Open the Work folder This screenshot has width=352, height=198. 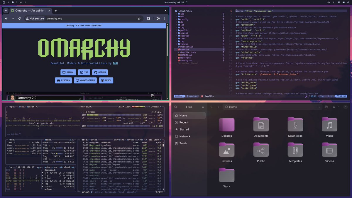tap(227, 178)
